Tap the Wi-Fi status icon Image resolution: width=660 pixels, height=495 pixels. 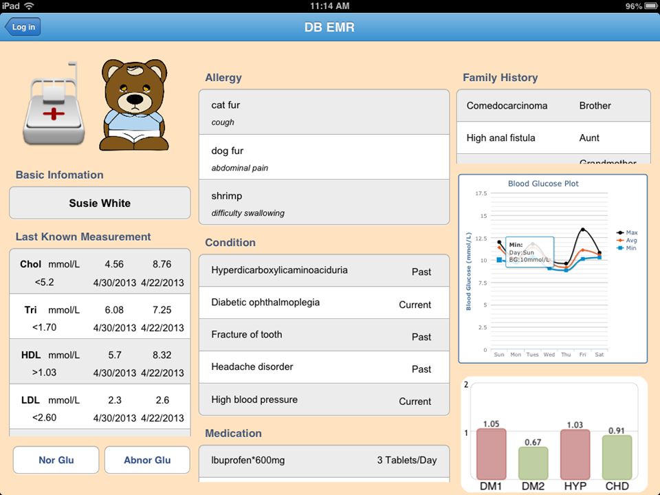(29, 6)
